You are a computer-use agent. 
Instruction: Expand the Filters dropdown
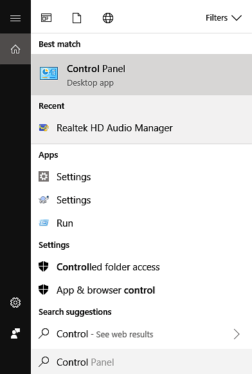224,18
